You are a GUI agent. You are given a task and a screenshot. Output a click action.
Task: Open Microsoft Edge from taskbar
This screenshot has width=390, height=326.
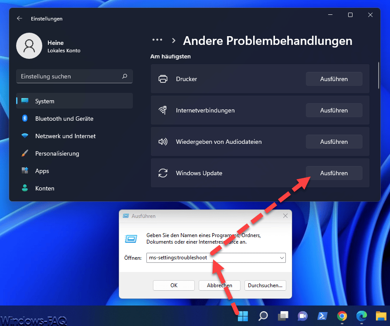[361, 316]
